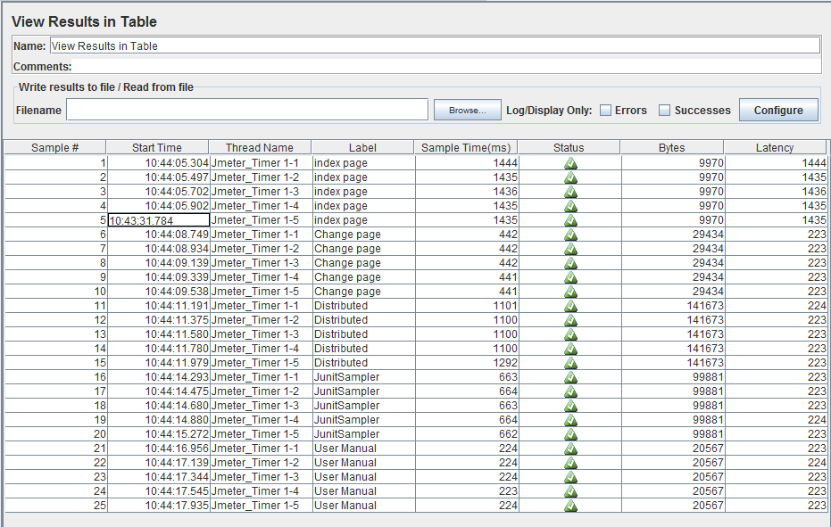Click the index page label in row 3
Screen dimensions: 831x527
(363, 192)
